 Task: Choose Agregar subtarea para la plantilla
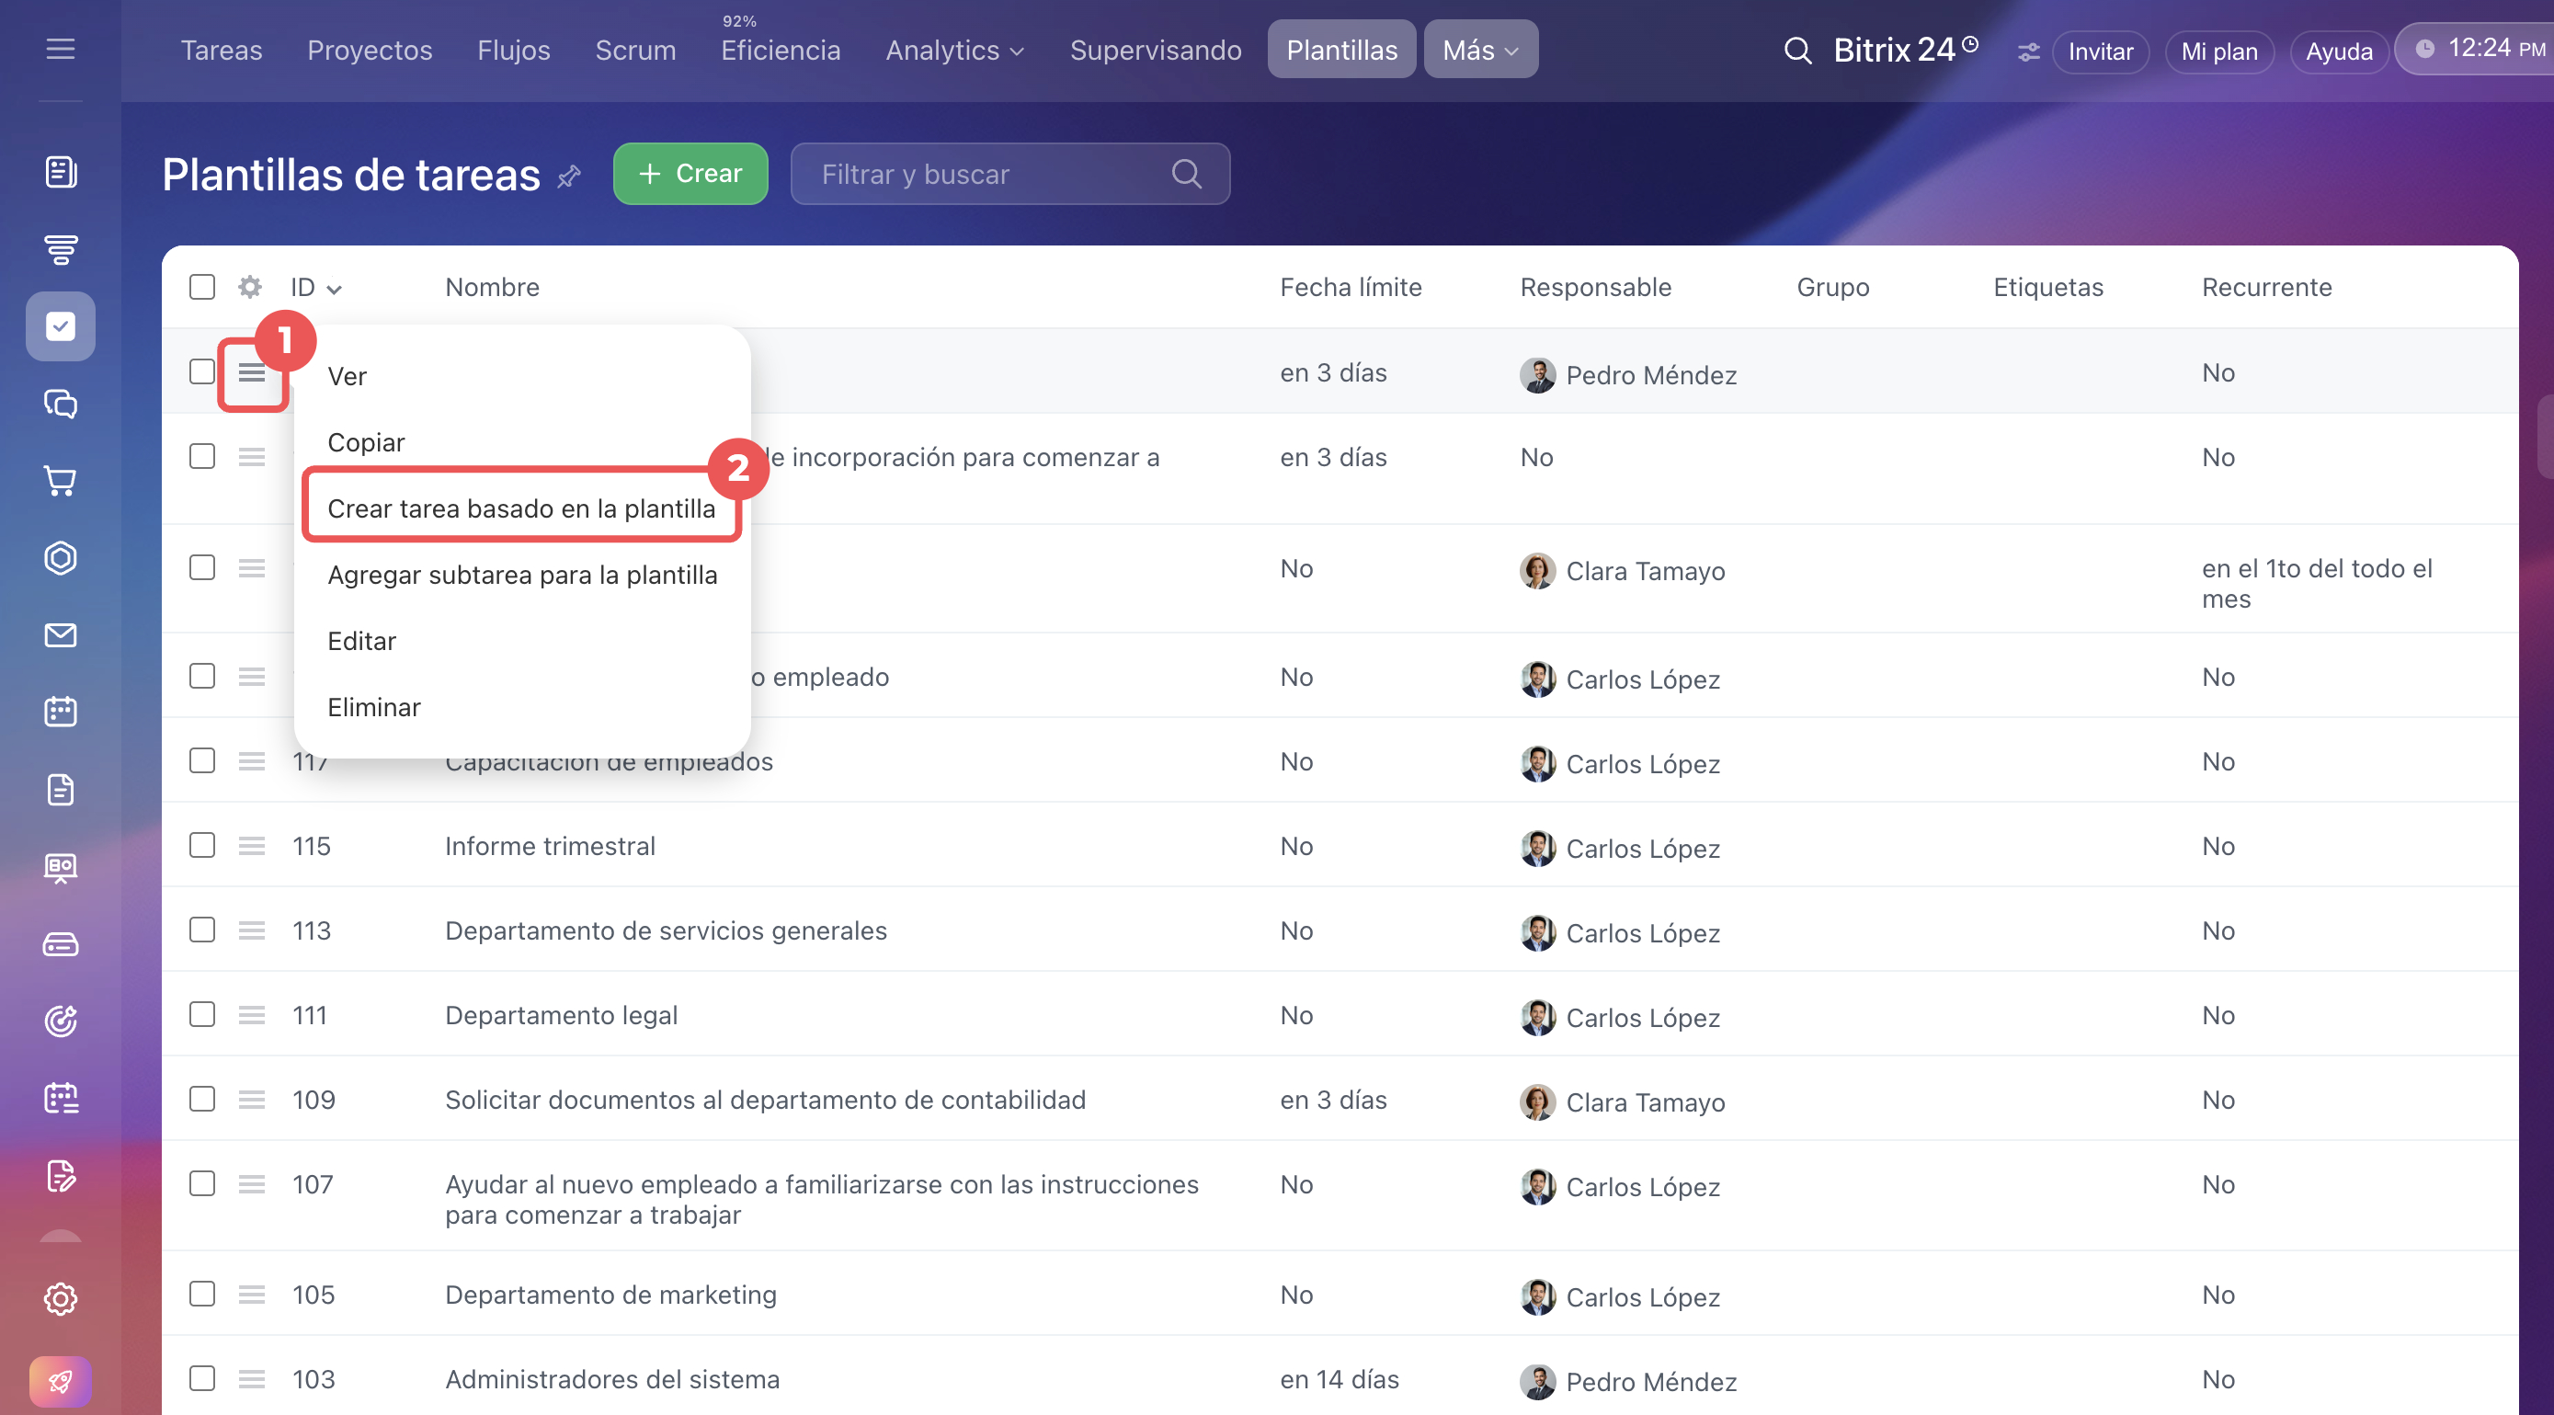click(522, 576)
